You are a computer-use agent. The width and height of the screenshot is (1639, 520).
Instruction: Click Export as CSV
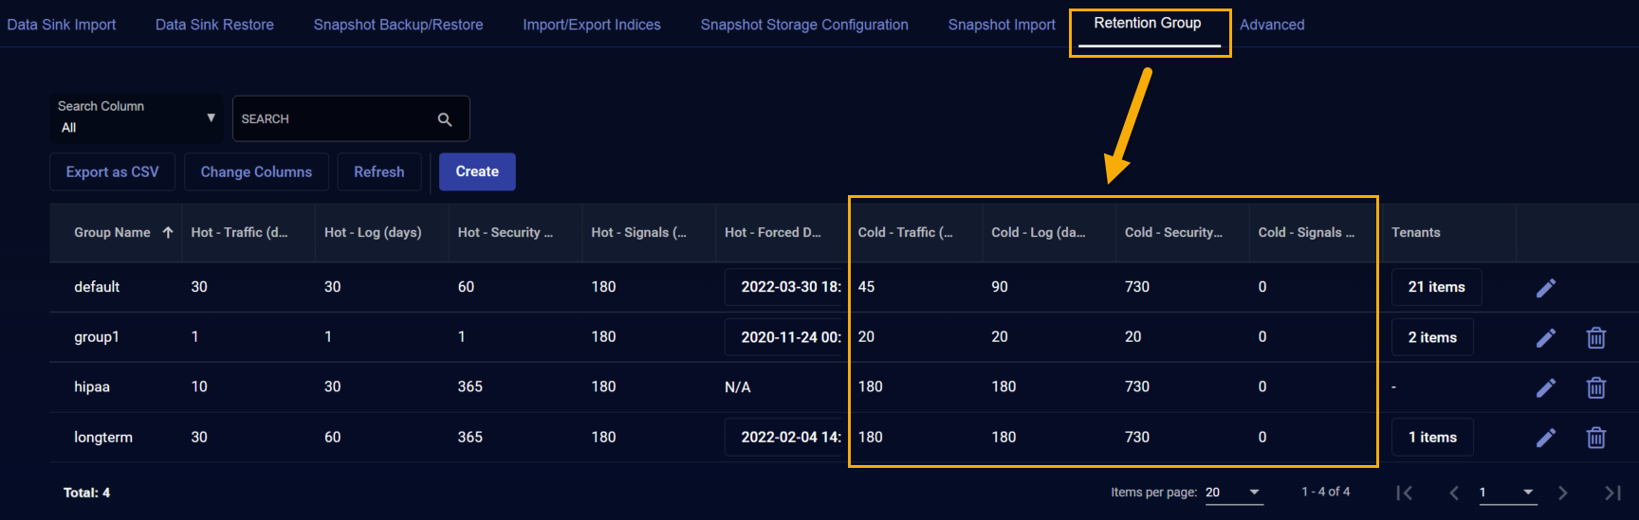[x=113, y=171]
